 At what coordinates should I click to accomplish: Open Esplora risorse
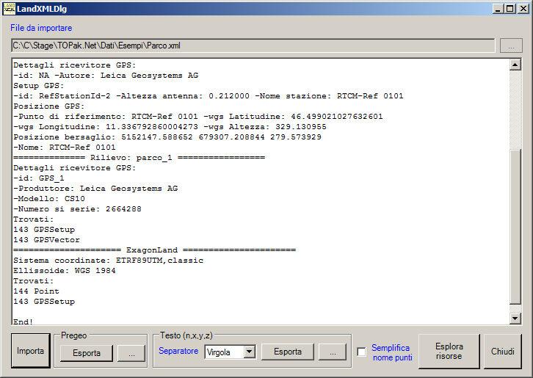click(x=449, y=352)
